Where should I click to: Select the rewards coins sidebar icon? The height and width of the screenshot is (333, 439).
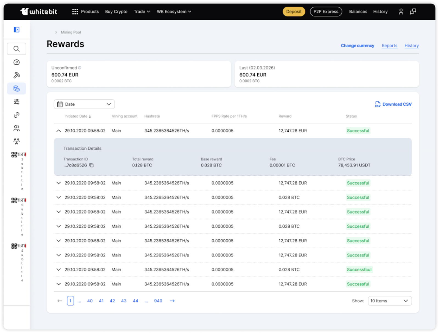(16, 88)
